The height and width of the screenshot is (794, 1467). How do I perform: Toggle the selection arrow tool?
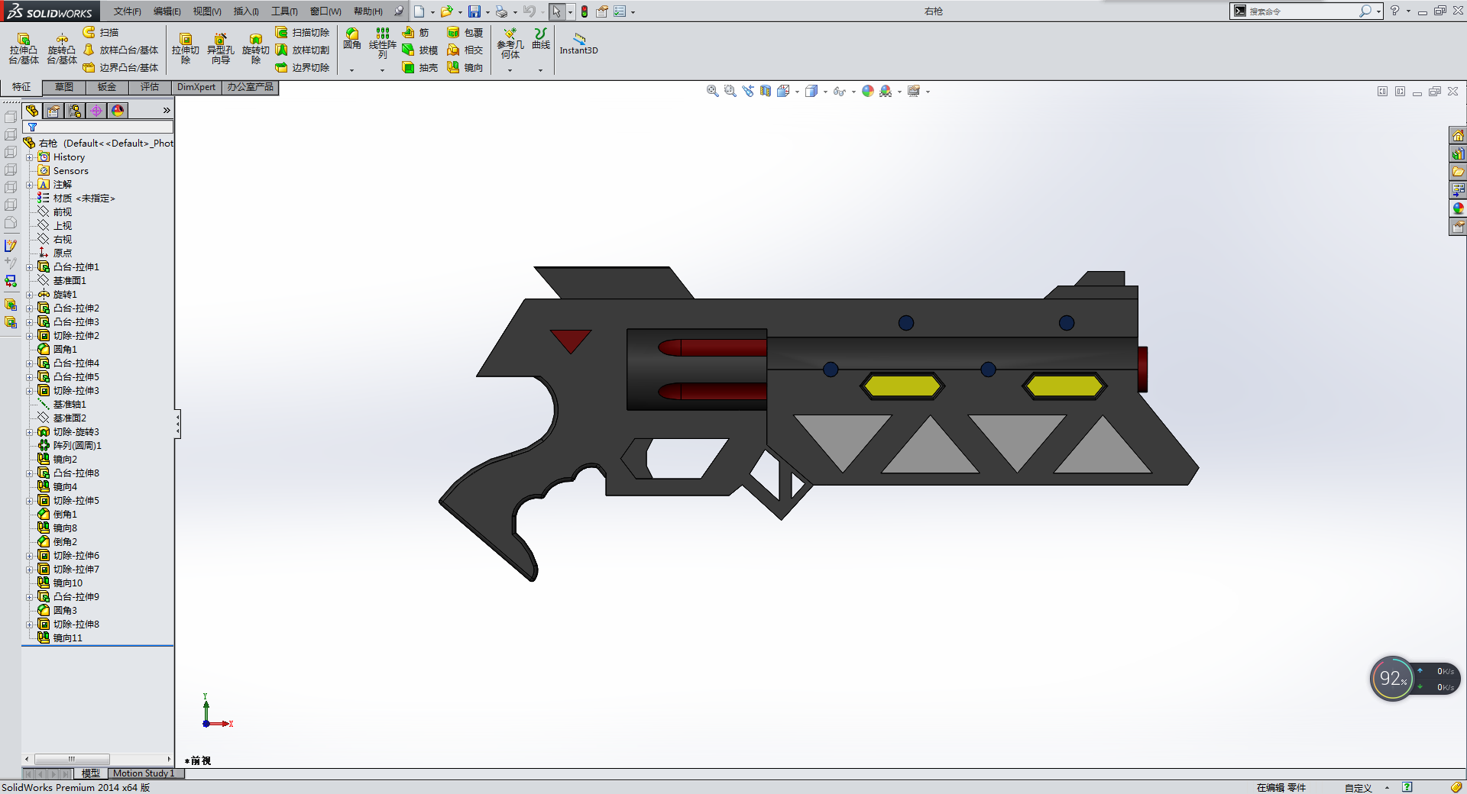coord(557,11)
